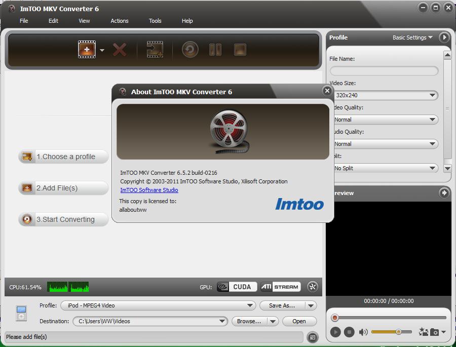The height and width of the screenshot is (347, 456).
Task: Expand the Destination path dropdown
Action: 222,321
